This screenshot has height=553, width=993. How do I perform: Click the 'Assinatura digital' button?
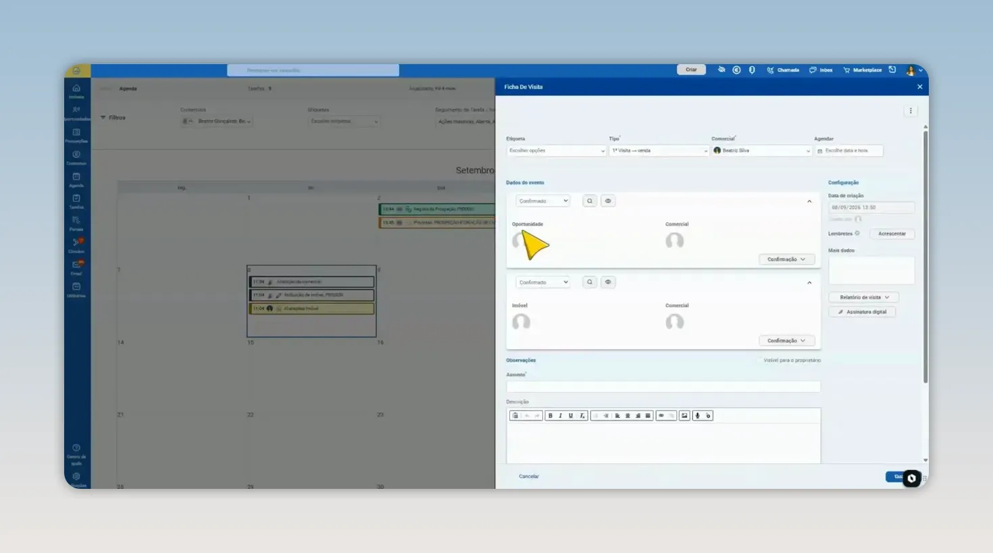coord(862,312)
